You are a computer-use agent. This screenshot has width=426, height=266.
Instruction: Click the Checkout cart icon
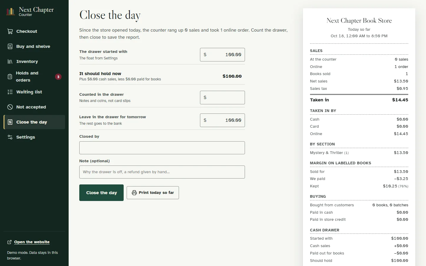point(10,31)
